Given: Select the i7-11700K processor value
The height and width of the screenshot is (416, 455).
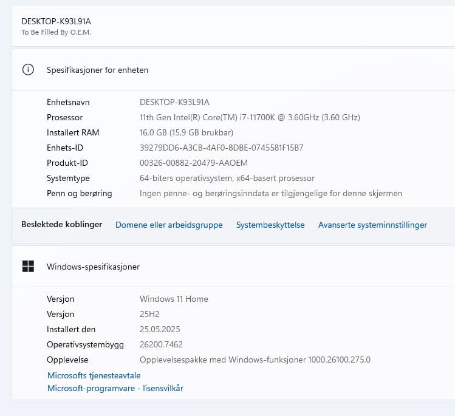Looking at the screenshot, I should 250,117.
